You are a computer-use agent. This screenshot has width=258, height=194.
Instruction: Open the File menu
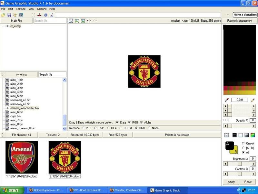(x=3, y=9)
